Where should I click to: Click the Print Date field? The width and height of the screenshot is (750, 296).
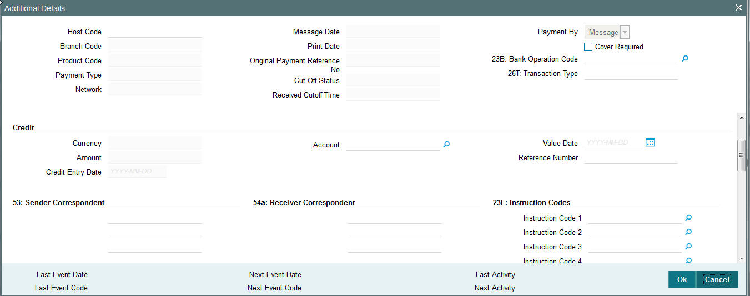[x=392, y=46]
